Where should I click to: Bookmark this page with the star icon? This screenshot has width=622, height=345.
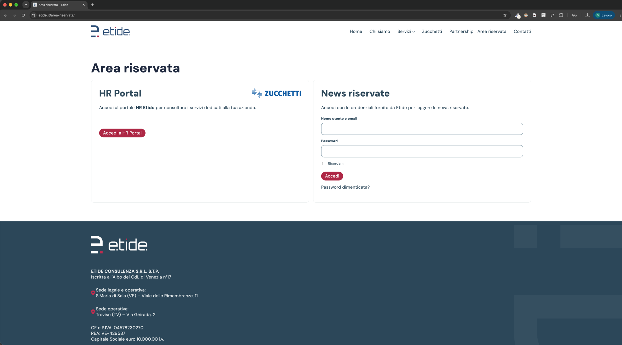pyautogui.click(x=505, y=15)
